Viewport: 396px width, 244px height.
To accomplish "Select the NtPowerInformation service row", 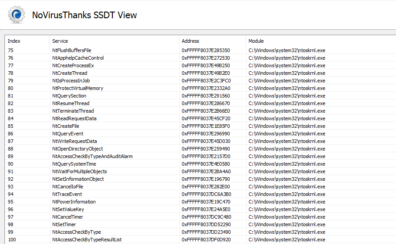I will (74, 202).
